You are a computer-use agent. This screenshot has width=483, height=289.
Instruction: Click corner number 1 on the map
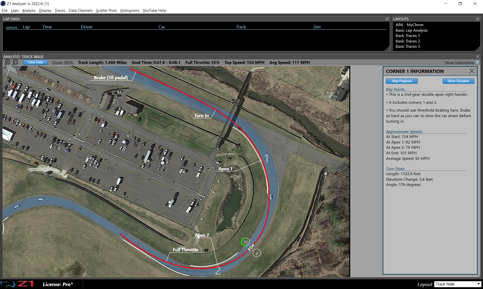pos(266,159)
